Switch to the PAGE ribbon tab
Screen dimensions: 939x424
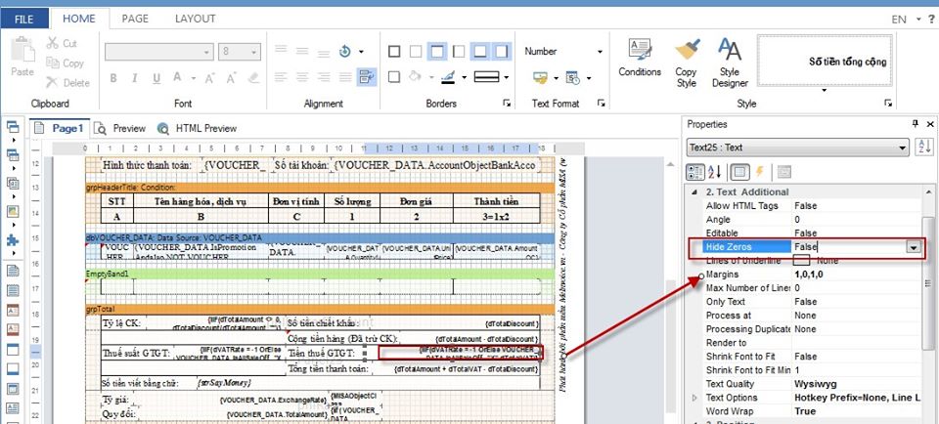pyautogui.click(x=135, y=20)
